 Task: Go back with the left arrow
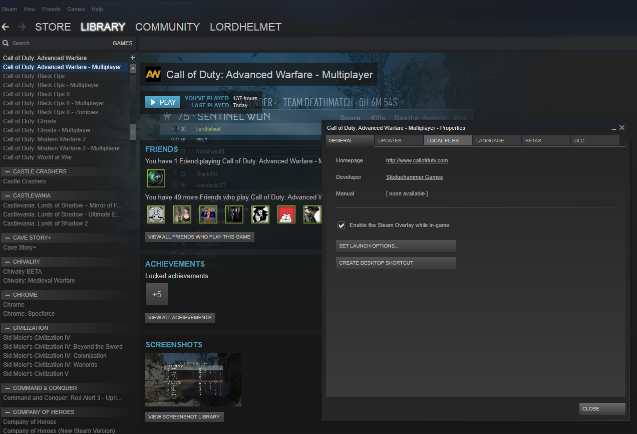click(6, 27)
